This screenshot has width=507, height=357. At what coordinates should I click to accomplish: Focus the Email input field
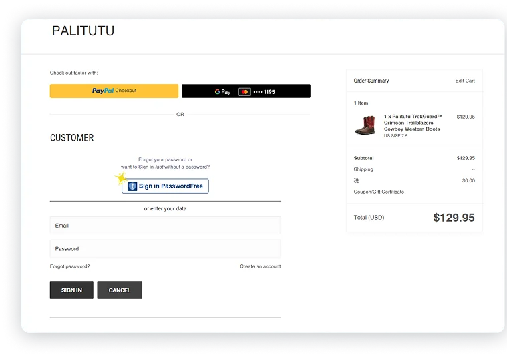(x=165, y=225)
